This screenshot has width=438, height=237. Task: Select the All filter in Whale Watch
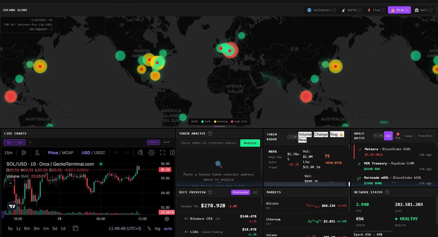(388, 136)
